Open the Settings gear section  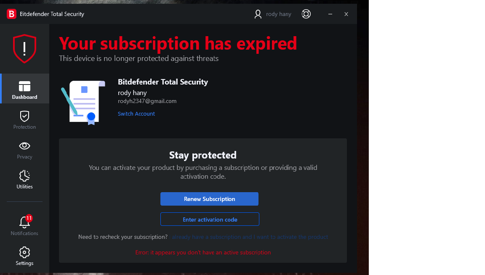coord(24,256)
